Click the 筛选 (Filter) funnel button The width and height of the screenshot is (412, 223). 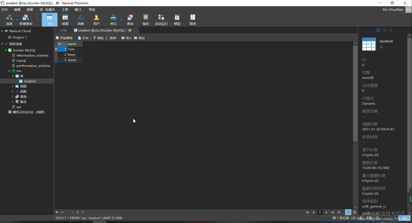point(98,38)
